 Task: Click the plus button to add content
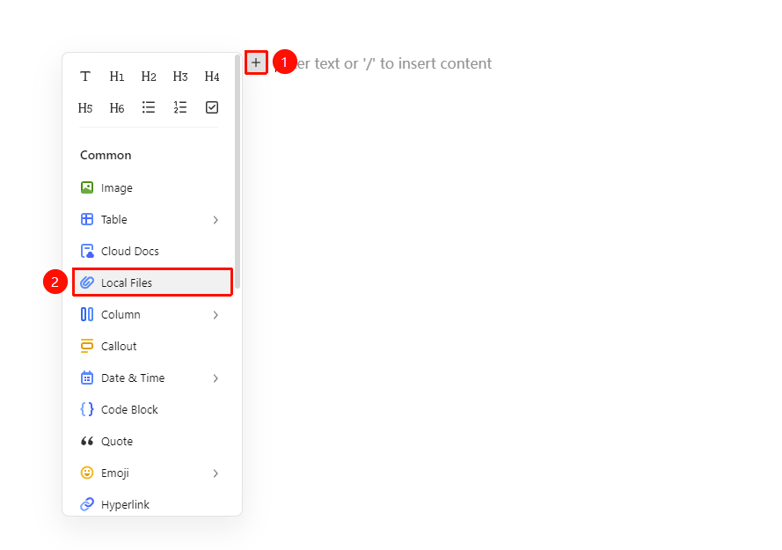[x=256, y=62]
